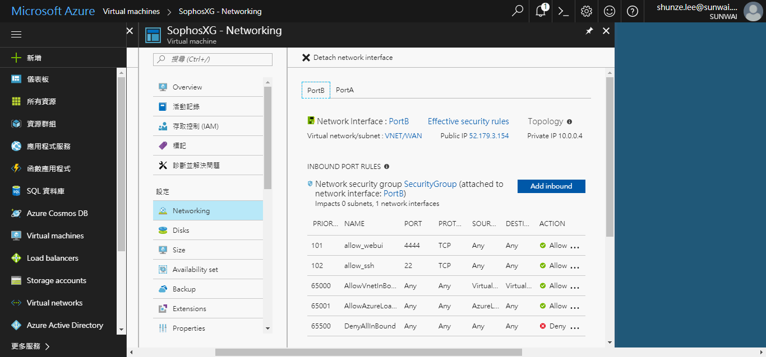766x357 pixels.
Task: Launch Cloud Shell from top bar
Action: tap(564, 11)
